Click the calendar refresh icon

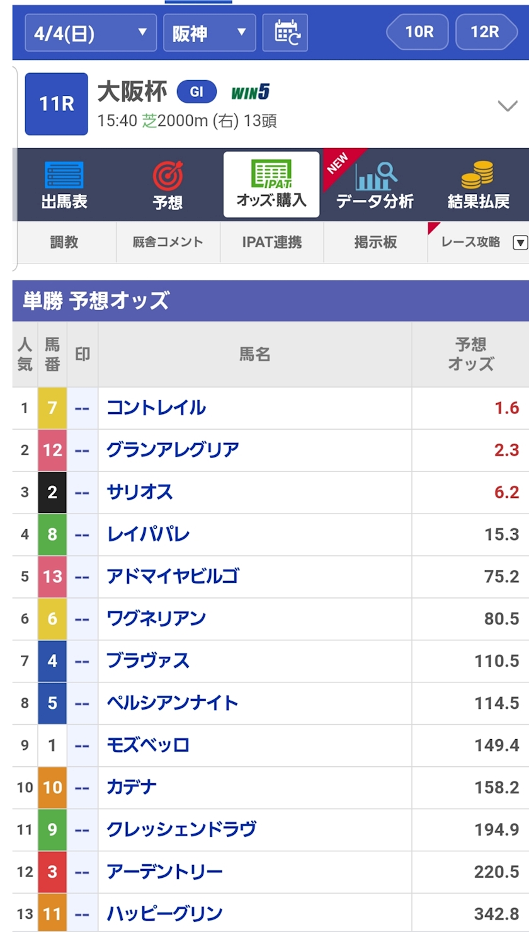pyautogui.click(x=285, y=32)
